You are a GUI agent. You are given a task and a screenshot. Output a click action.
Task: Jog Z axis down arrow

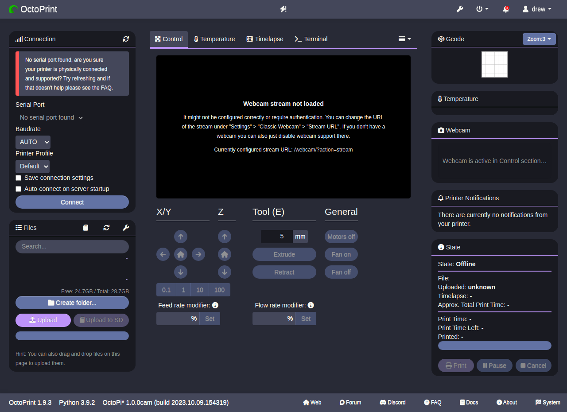[x=225, y=272]
